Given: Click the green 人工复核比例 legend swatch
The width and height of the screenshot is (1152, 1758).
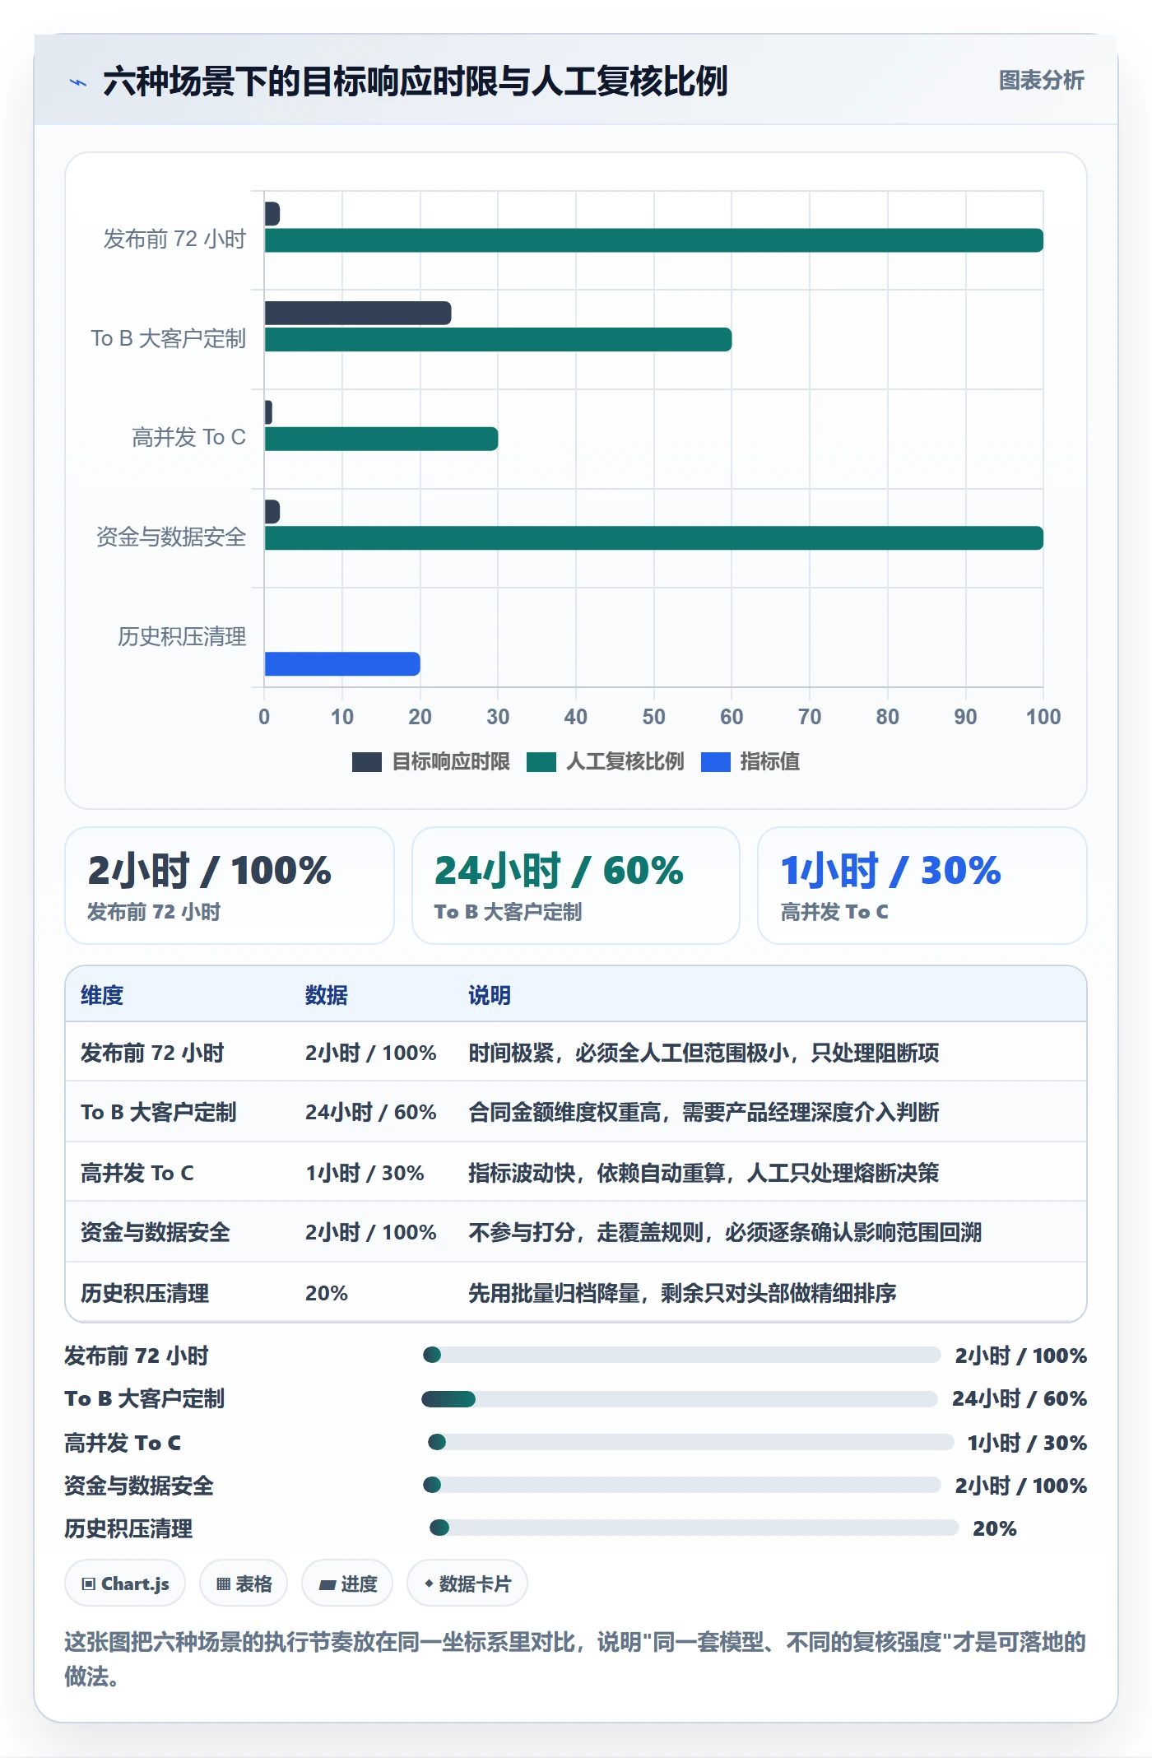Looking at the screenshot, I should click(x=541, y=762).
